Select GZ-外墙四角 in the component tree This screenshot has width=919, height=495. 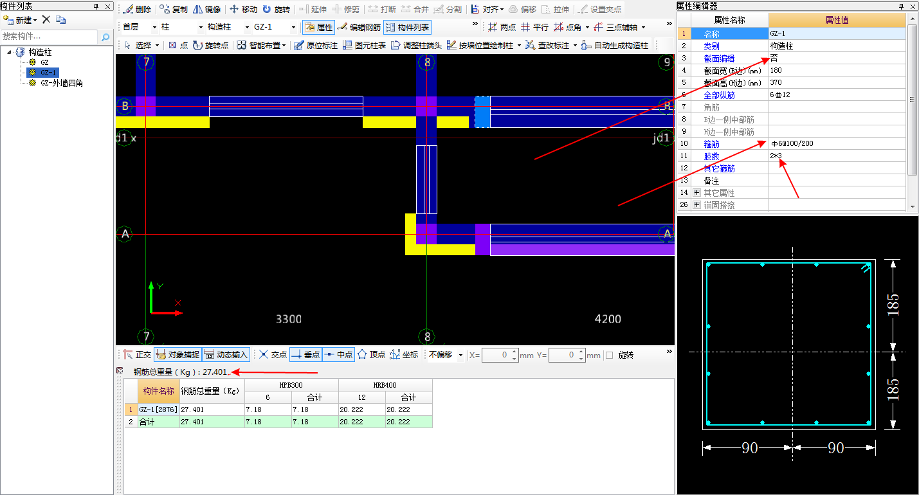pos(61,83)
